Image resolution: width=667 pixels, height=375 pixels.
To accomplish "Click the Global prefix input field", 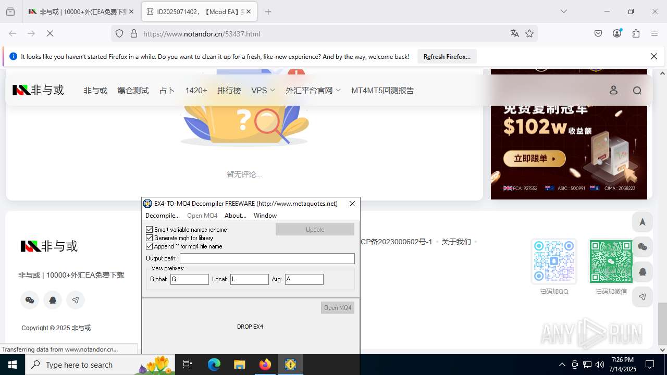I will pos(190,279).
